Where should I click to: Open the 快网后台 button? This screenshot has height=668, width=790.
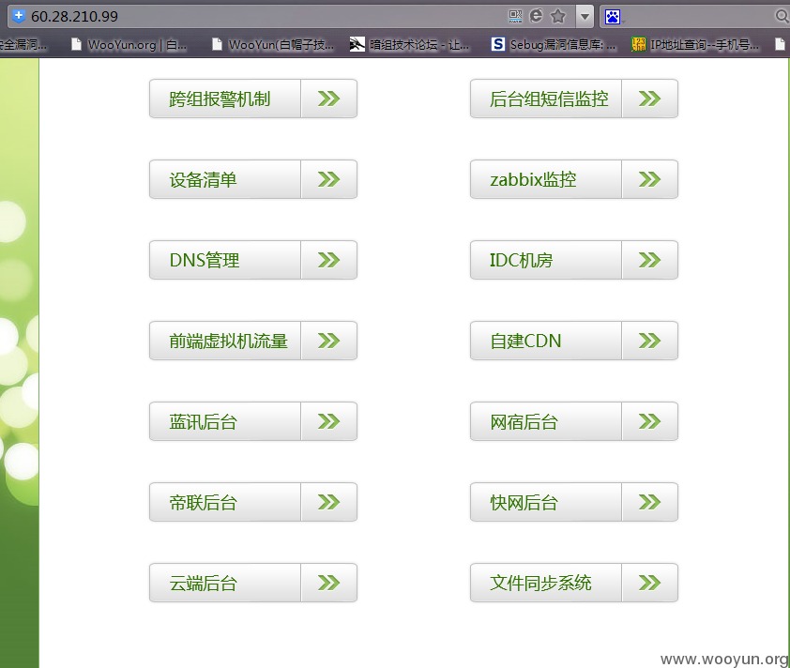(574, 502)
